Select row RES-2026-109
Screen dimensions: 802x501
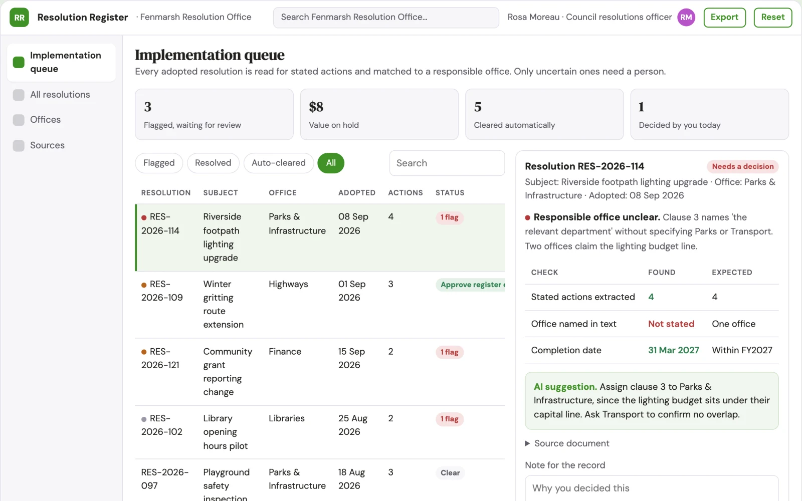pos(320,305)
